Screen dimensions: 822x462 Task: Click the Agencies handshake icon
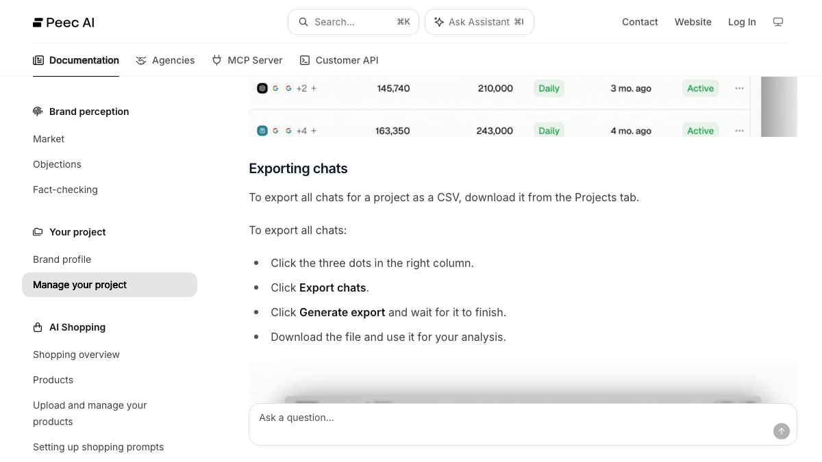[x=141, y=60]
